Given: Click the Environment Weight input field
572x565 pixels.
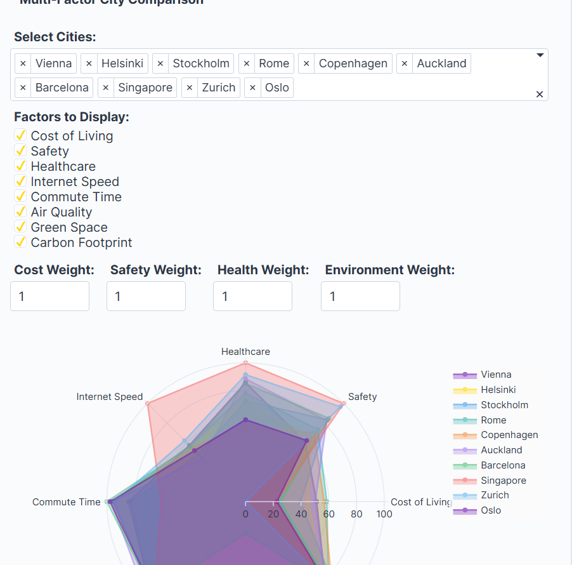Looking at the screenshot, I should (360, 296).
